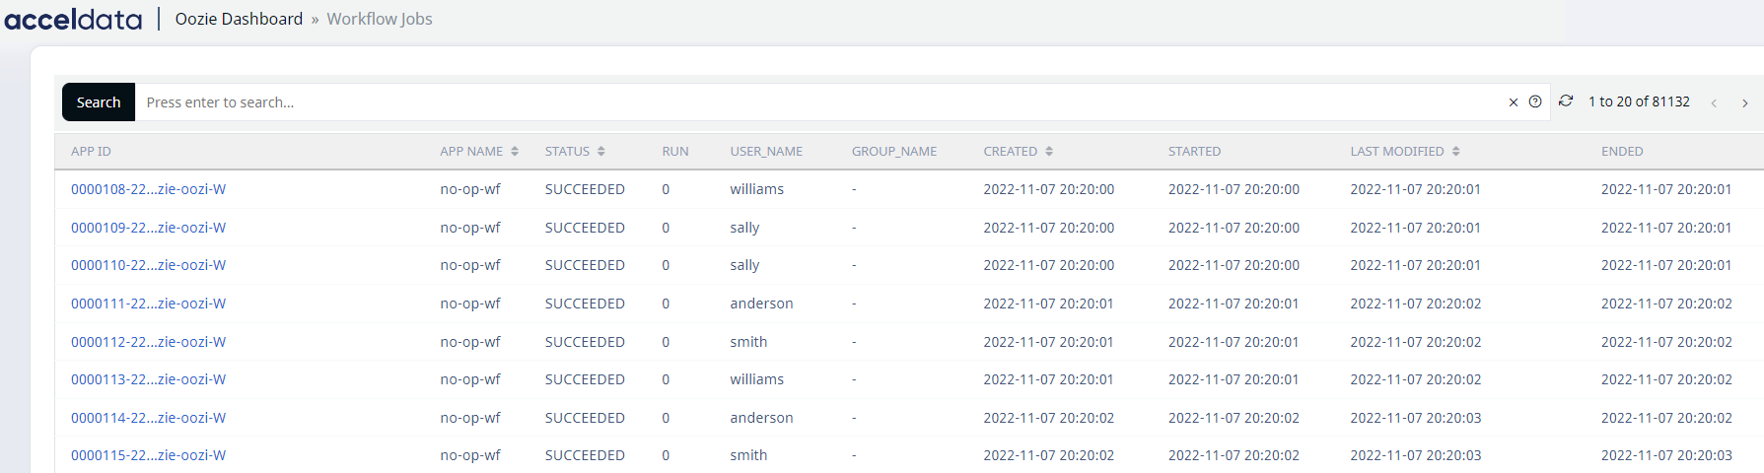
Task: Click the acceldata logo
Action: pyautogui.click(x=73, y=19)
